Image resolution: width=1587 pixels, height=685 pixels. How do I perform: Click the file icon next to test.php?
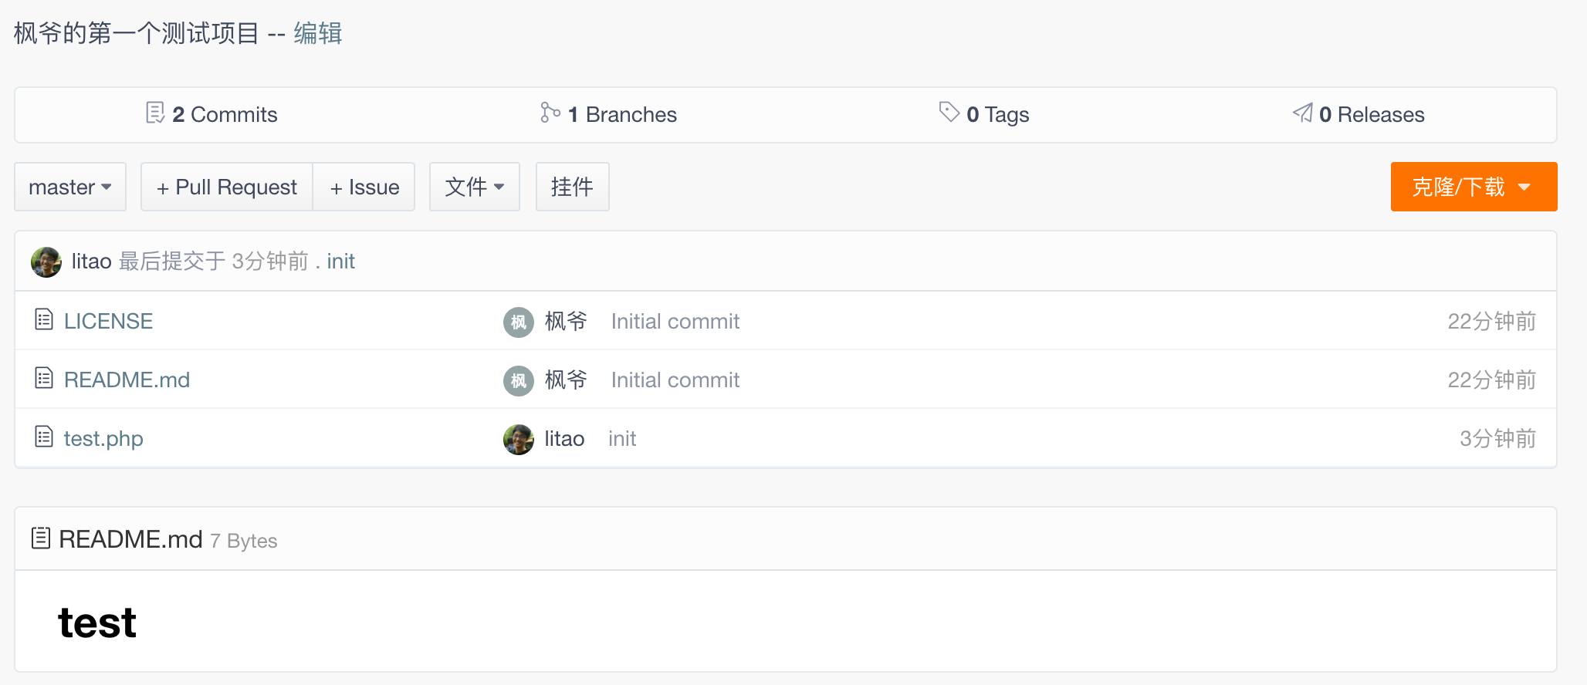44,437
